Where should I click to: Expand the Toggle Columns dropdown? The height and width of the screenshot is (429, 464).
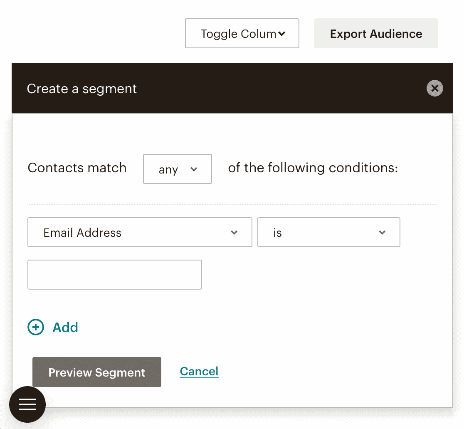(242, 33)
